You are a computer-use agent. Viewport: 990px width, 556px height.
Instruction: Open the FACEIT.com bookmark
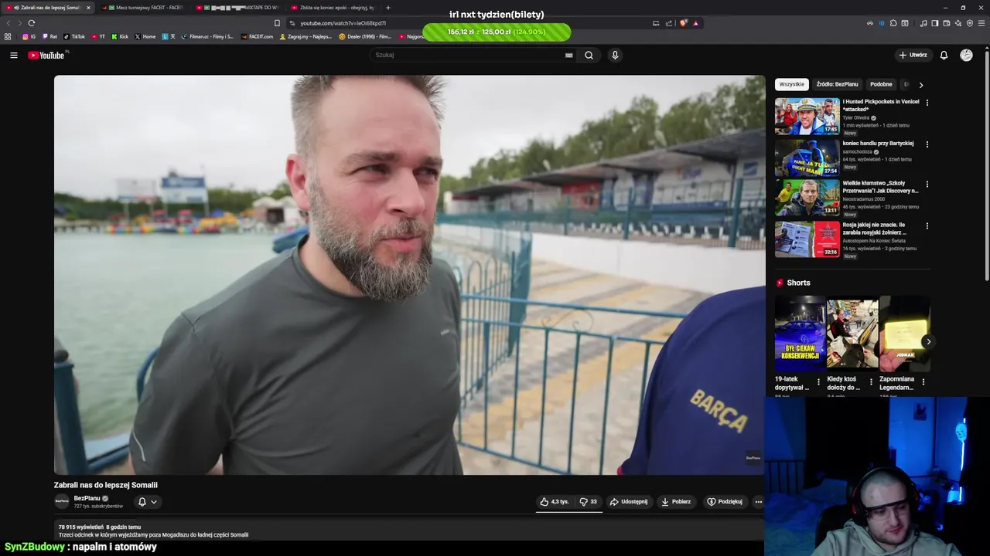pyautogui.click(x=257, y=36)
